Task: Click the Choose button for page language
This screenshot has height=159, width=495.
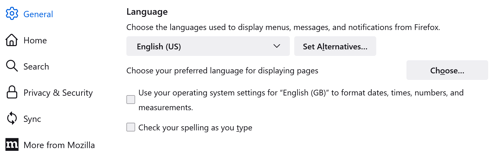Action: [x=447, y=70]
